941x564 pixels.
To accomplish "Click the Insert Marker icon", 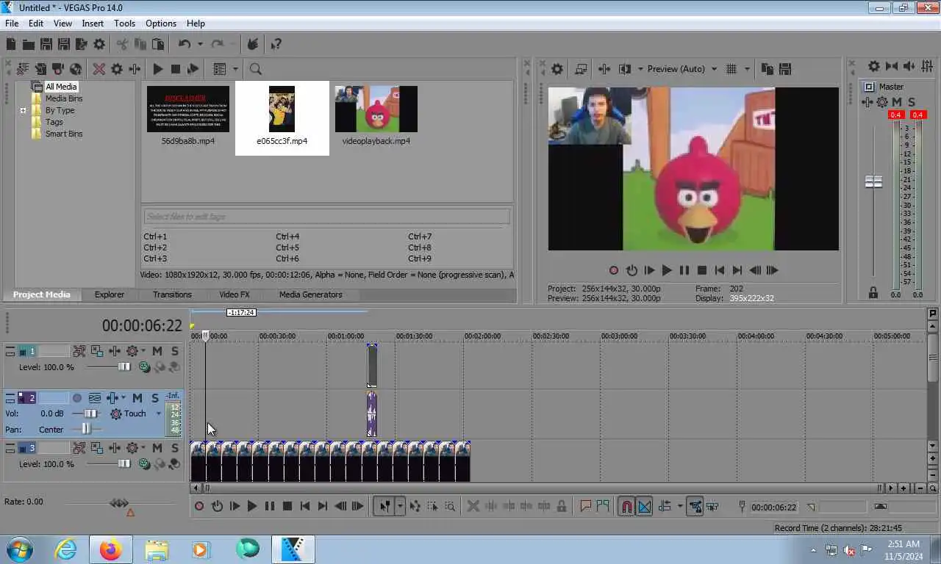I will click(586, 506).
